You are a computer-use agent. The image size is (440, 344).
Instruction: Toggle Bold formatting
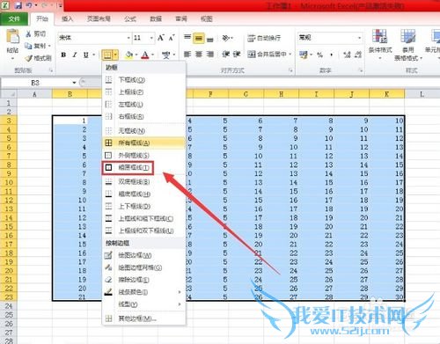coord(63,55)
